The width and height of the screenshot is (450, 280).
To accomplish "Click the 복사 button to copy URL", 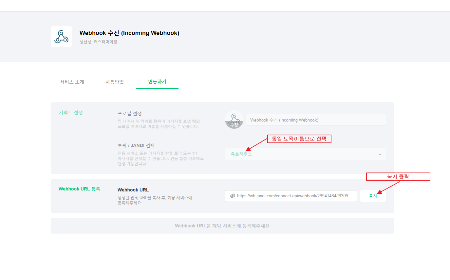I will [x=373, y=196].
